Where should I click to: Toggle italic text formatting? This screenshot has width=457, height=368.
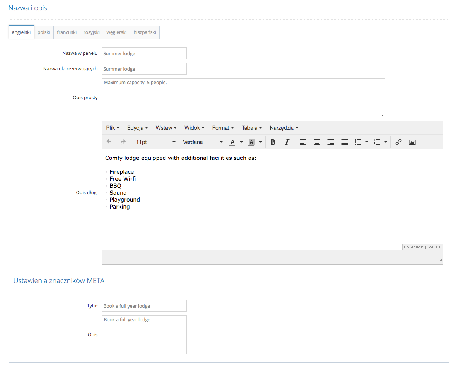coord(287,142)
